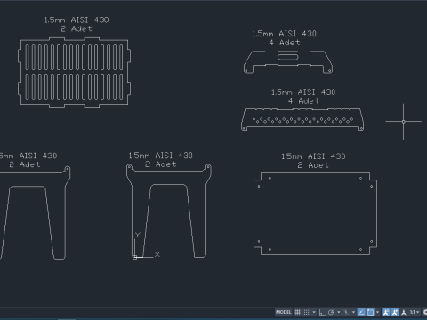Open snap mode settings dropdown arrow

tap(314, 312)
